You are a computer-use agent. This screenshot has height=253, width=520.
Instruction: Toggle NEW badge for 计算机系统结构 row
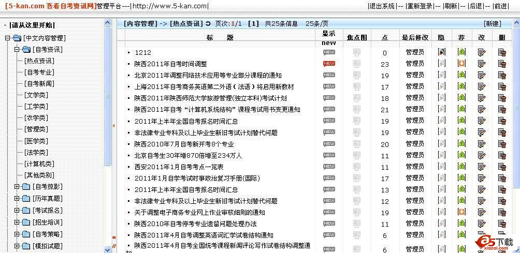(329, 109)
